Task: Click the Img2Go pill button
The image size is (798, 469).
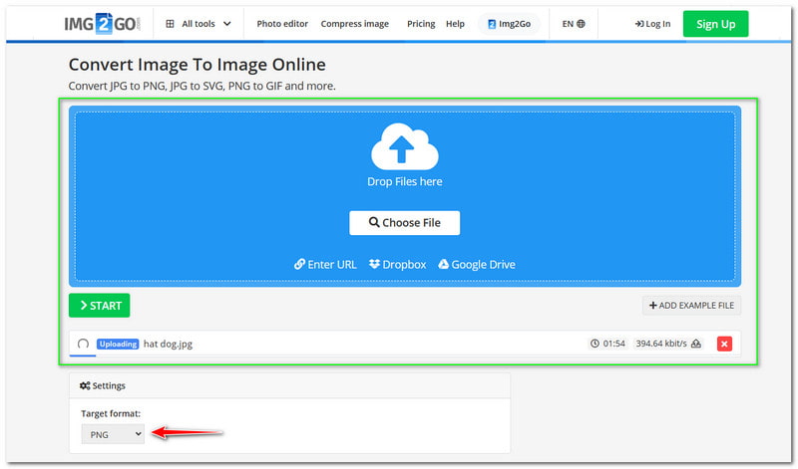Action: 509,24
